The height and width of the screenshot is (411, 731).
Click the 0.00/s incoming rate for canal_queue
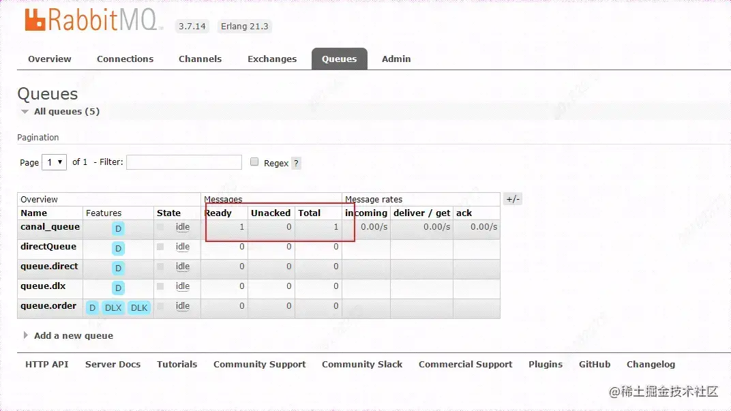tap(374, 227)
